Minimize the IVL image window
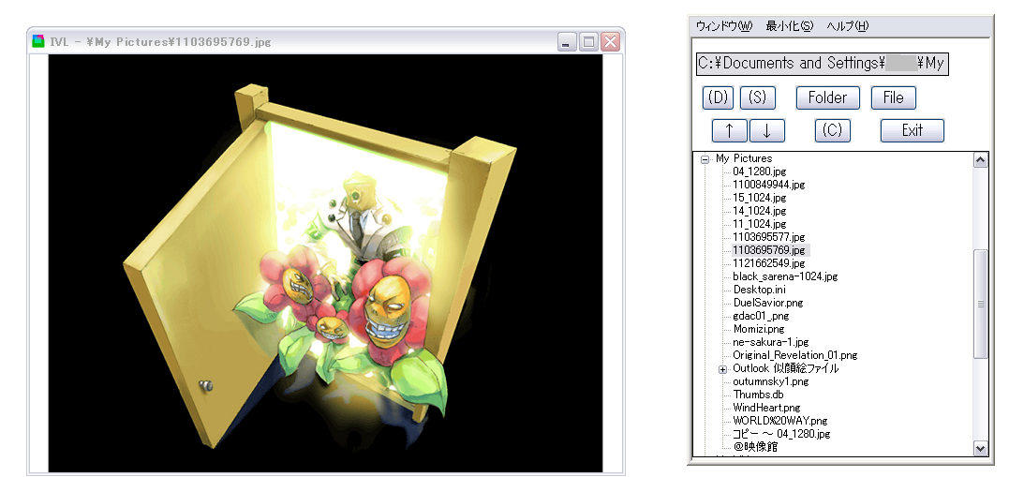The width and height of the screenshot is (1009, 477). pos(566,42)
